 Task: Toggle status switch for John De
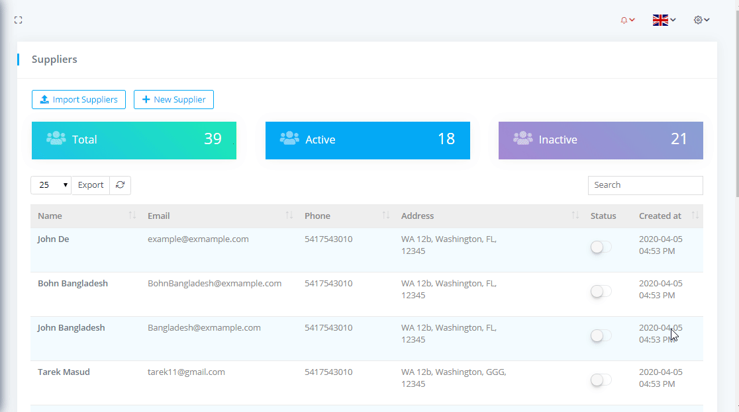pos(601,247)
